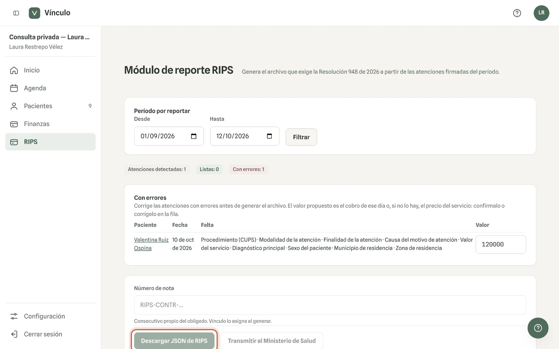Open the floating help bubble
Screen dimensions: 559x349
point(538,328)
